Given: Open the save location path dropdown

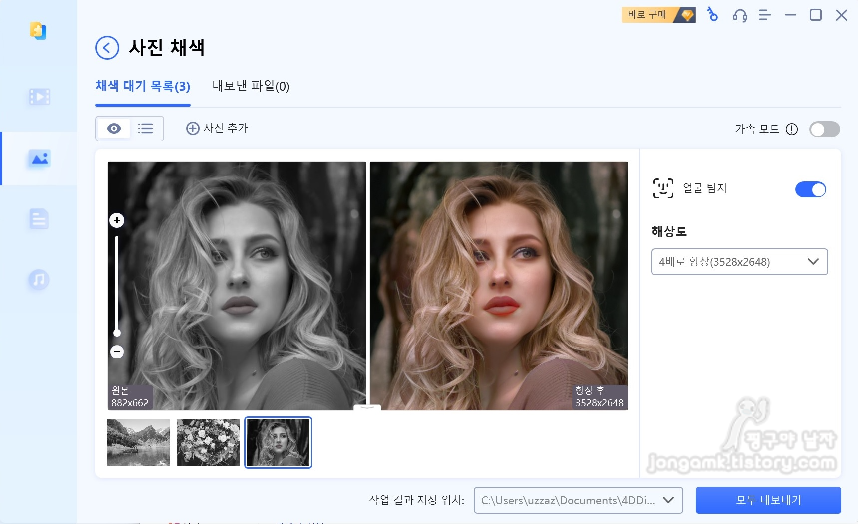Looking at the screenshot, I should point(578,500).
